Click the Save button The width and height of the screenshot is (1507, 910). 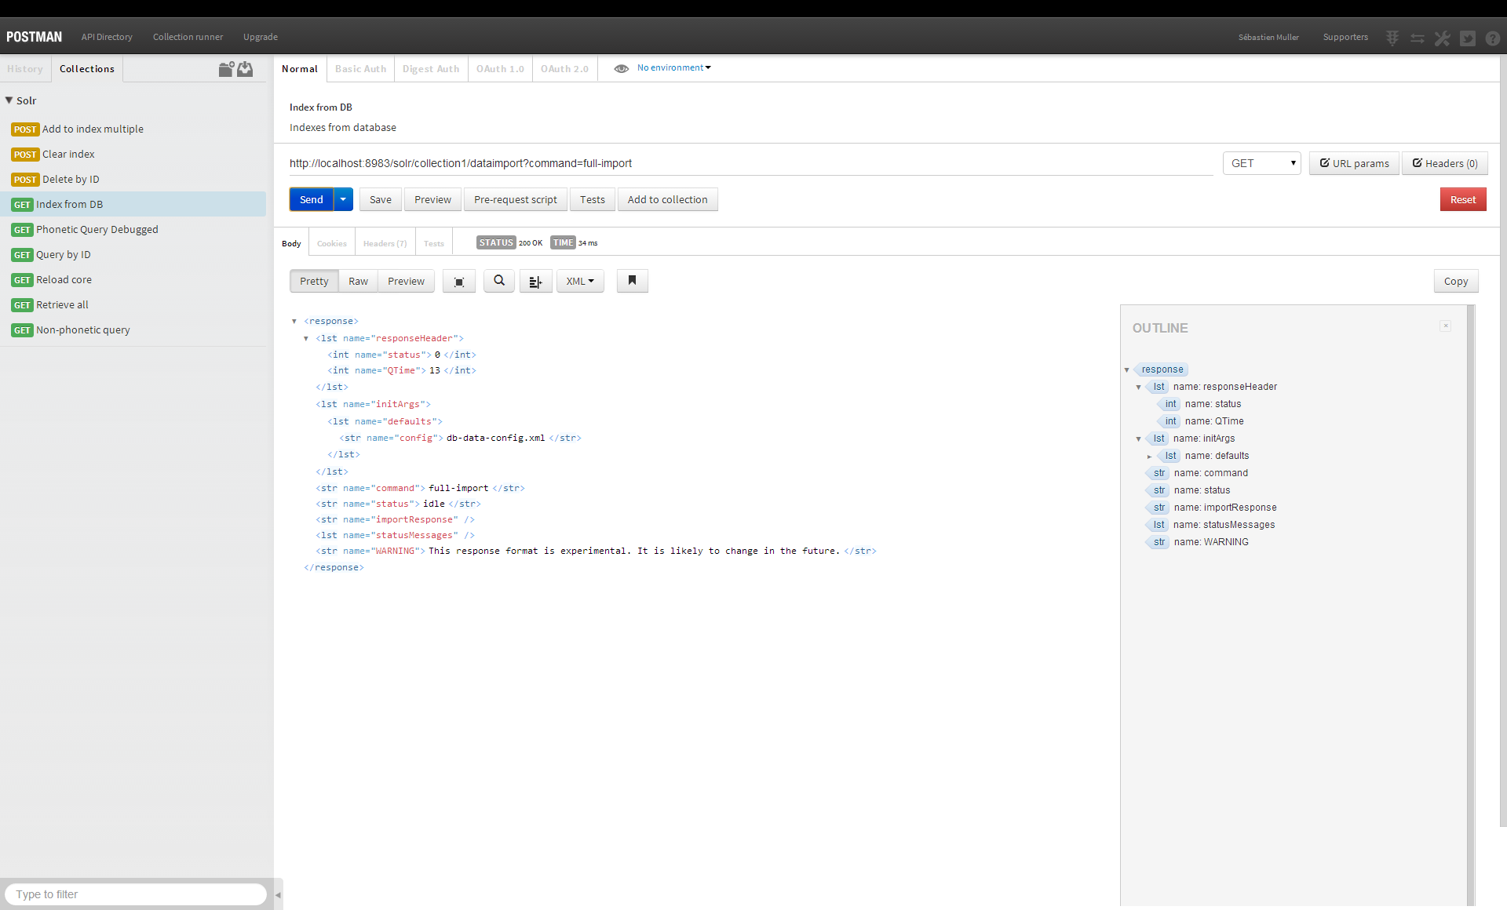381,199
